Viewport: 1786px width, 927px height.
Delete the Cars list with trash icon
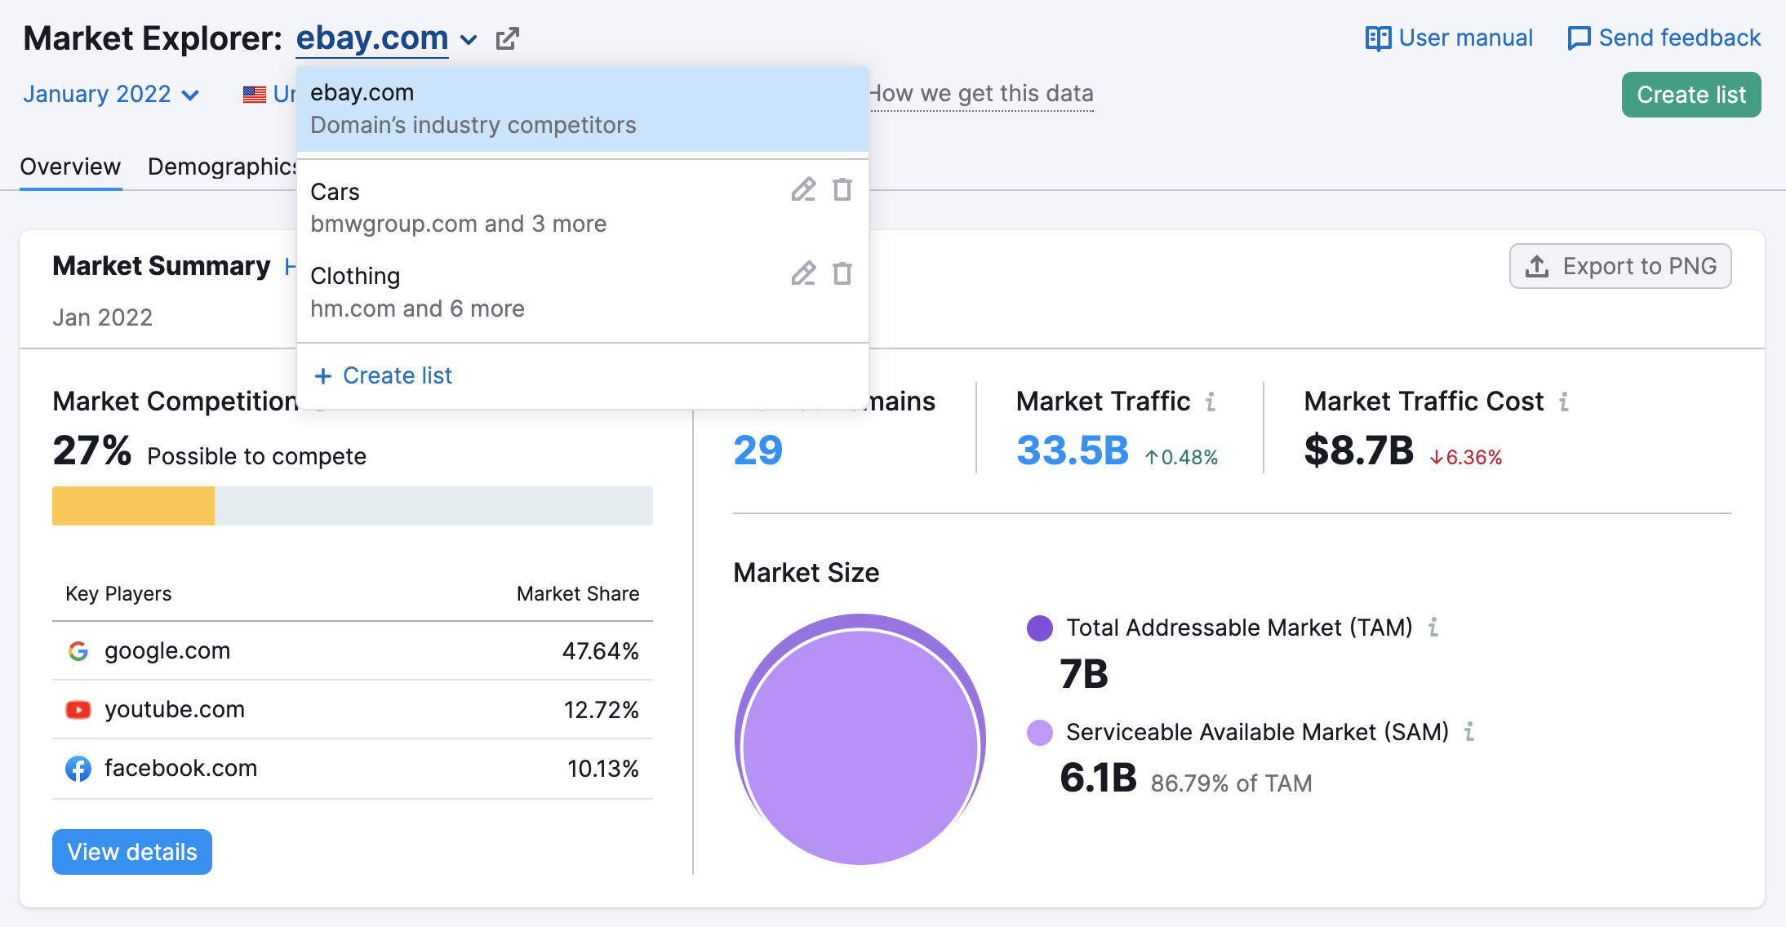tap(842, 189)
